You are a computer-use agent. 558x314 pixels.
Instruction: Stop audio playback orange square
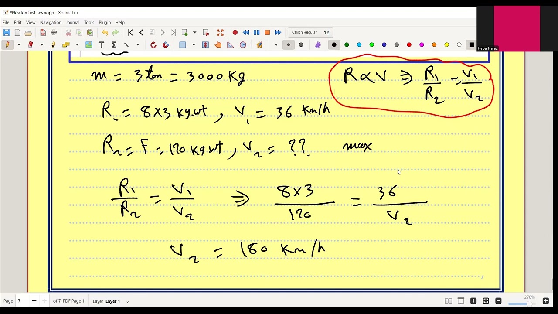click(x=267, y=32)
